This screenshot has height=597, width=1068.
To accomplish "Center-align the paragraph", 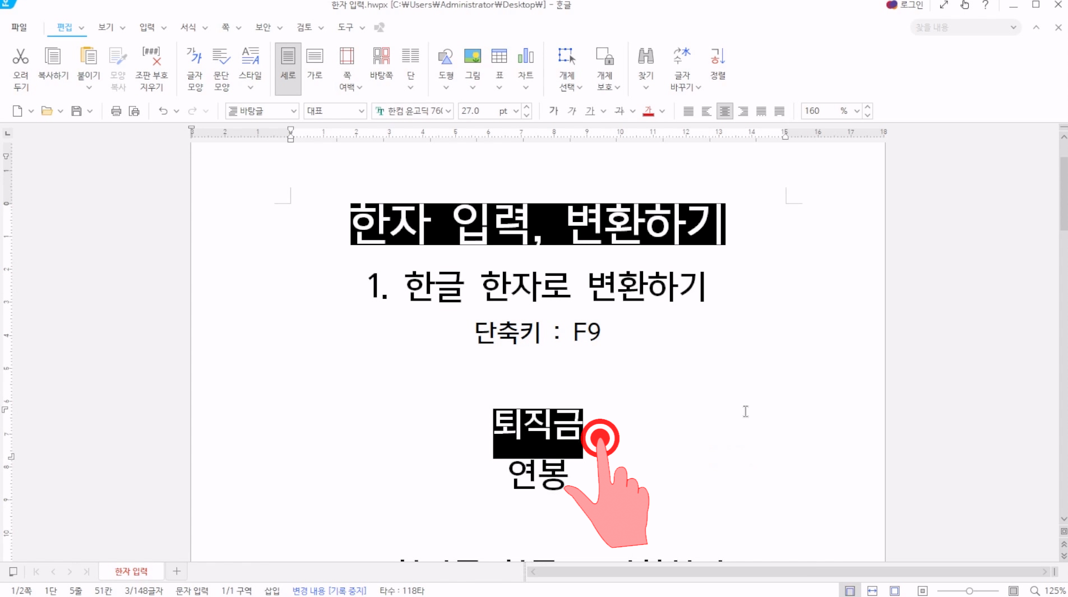I will pyautogui.click(x=725, y=111).
